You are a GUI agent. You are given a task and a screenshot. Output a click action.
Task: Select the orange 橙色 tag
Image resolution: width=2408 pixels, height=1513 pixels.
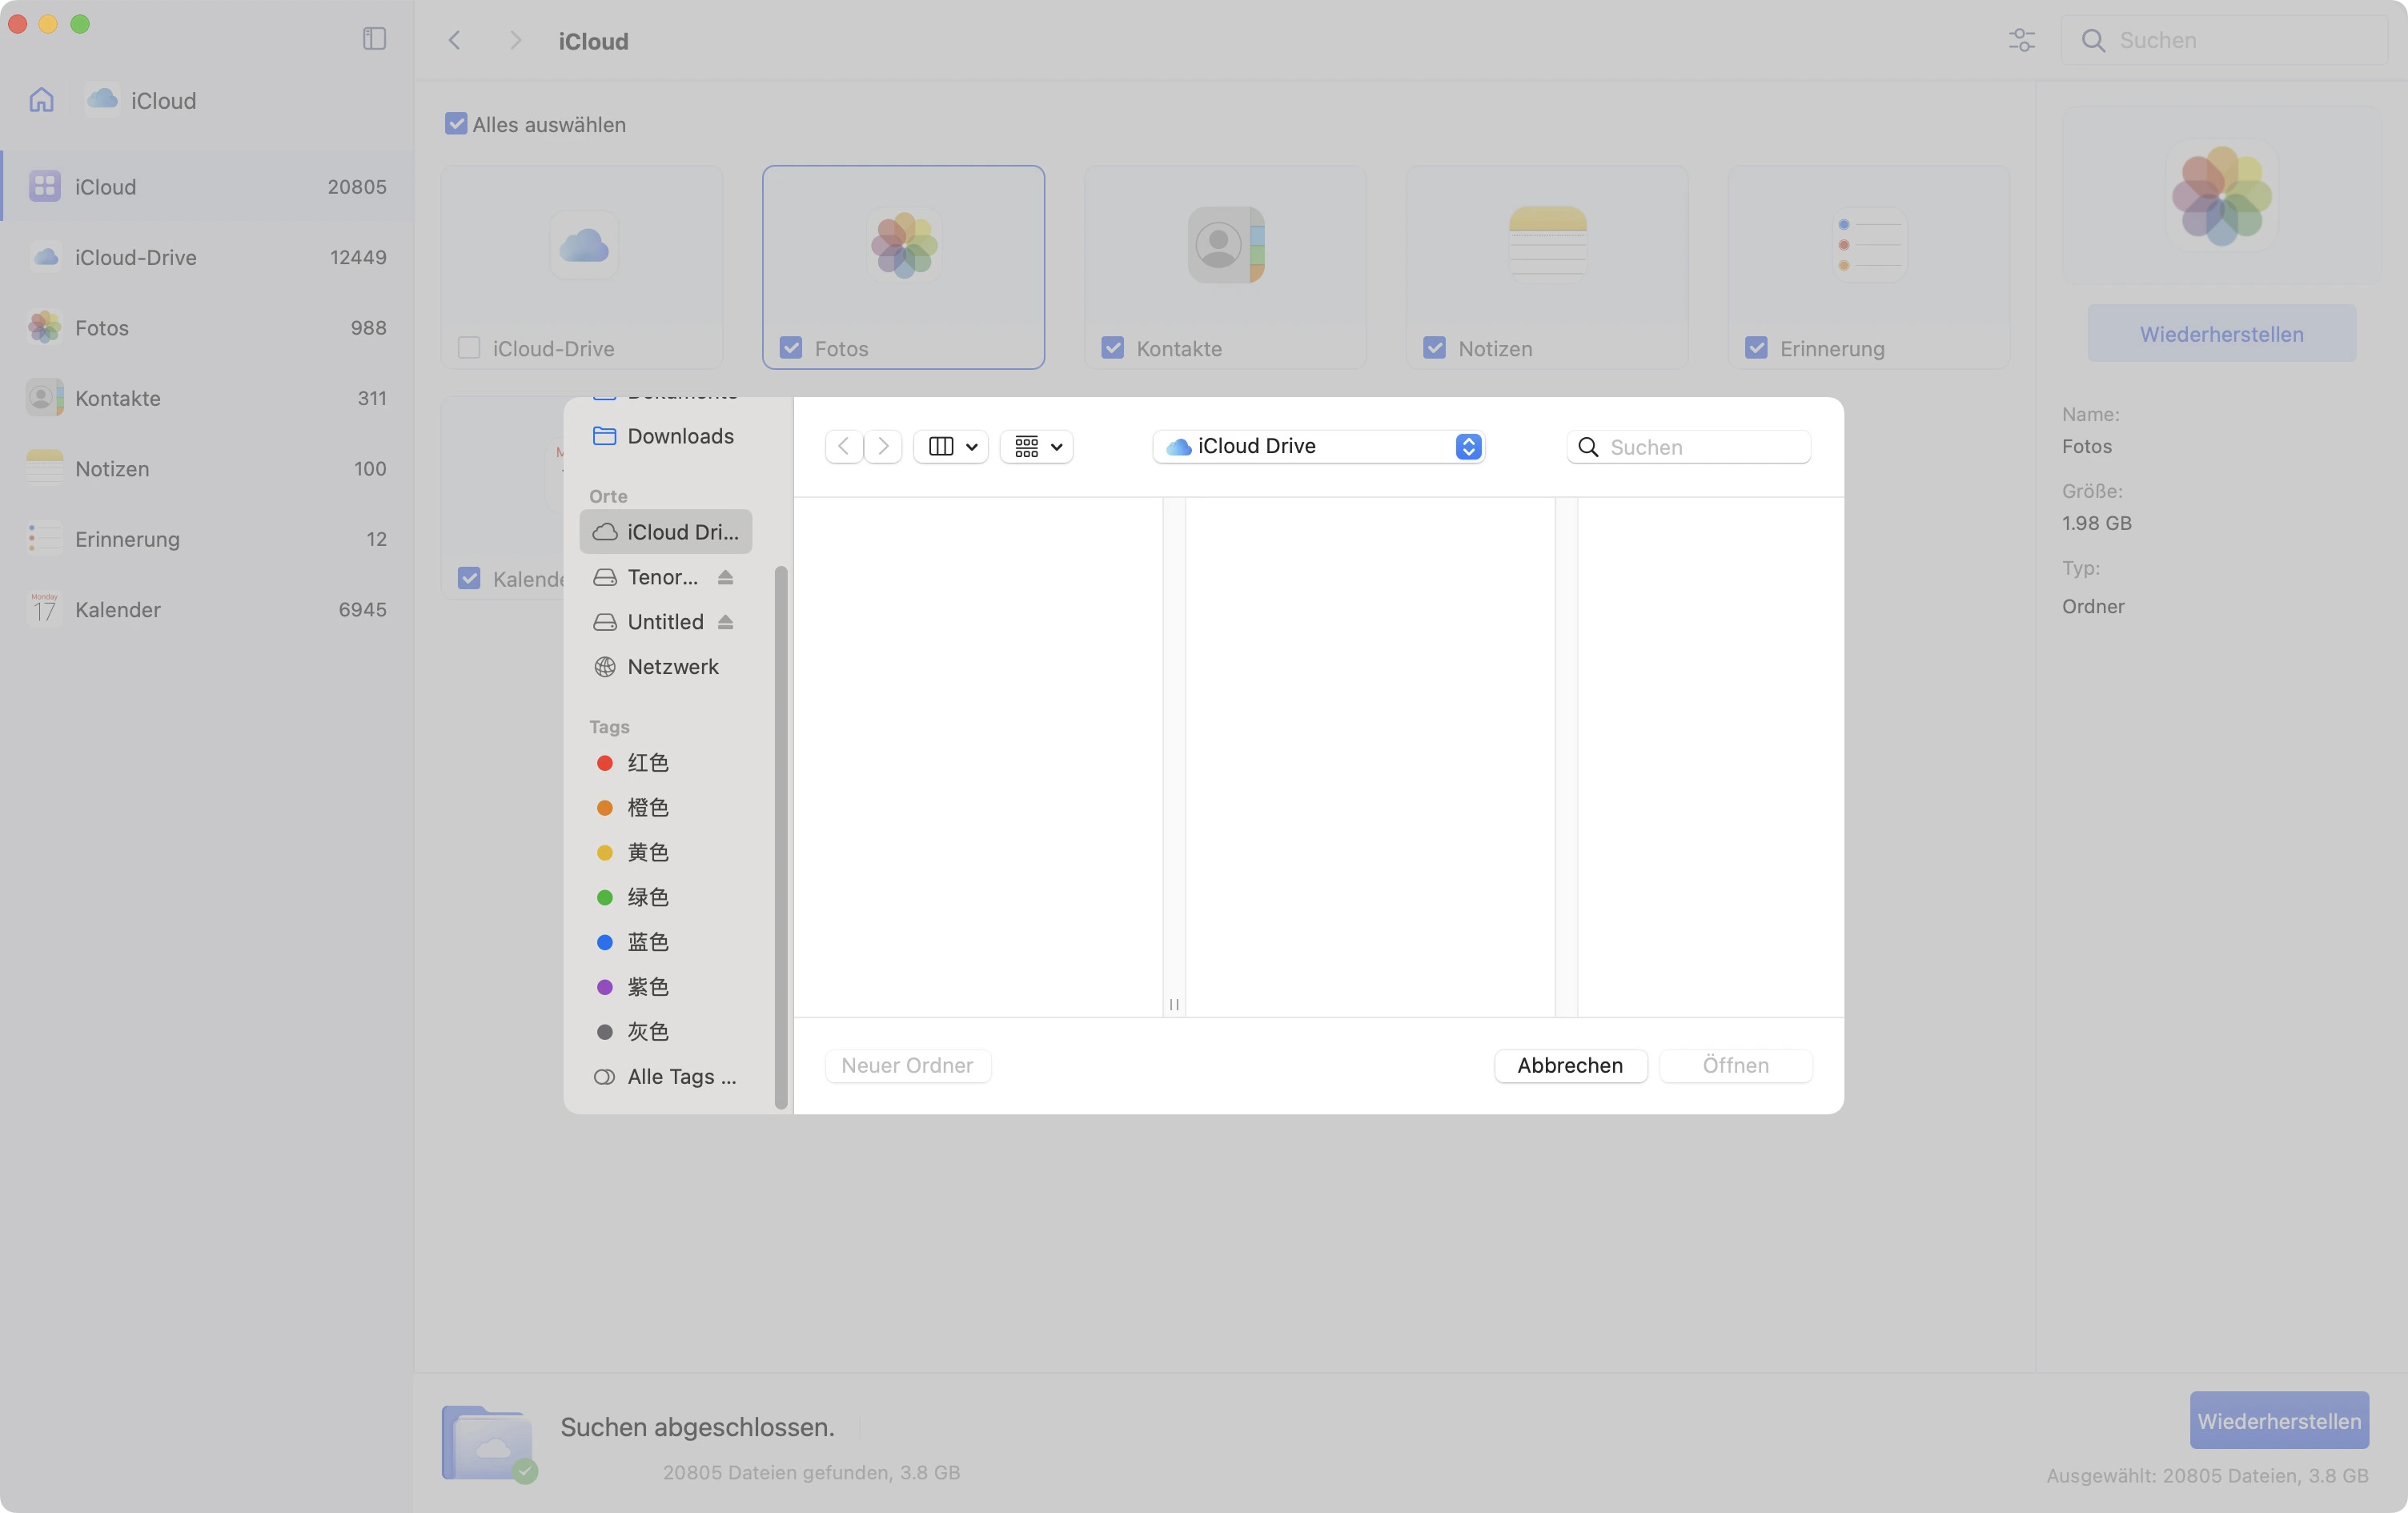[665, 808]
